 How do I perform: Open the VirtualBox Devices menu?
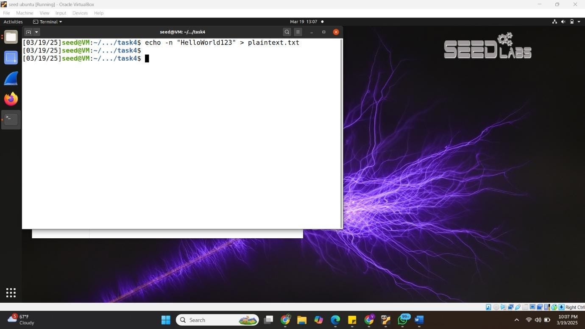click(x=80, y=13)
